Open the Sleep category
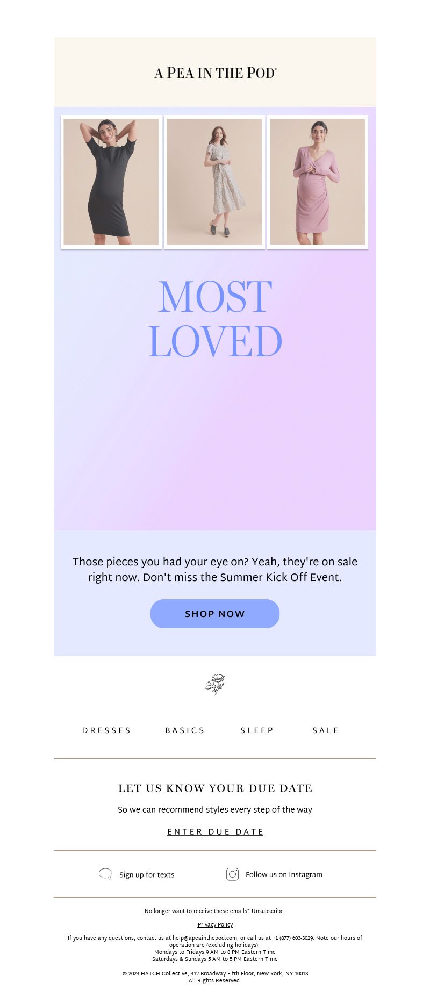The width and height of the screenshot is (430, 1005). [257, 730]
